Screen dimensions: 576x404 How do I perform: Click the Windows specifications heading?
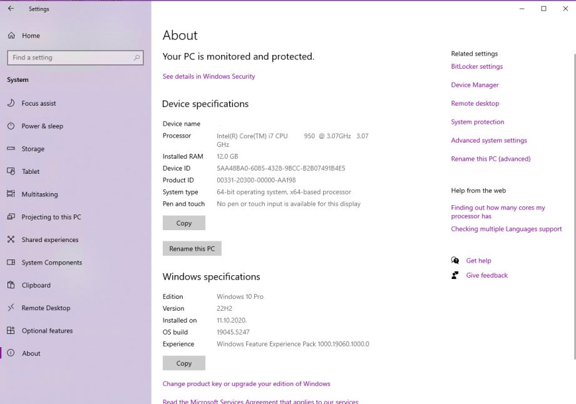tap(211, 276)
